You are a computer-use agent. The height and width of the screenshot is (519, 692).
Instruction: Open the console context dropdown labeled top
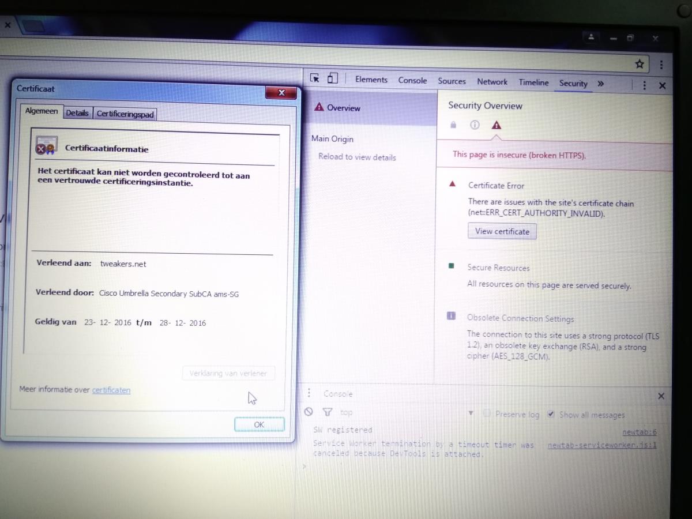407,413
